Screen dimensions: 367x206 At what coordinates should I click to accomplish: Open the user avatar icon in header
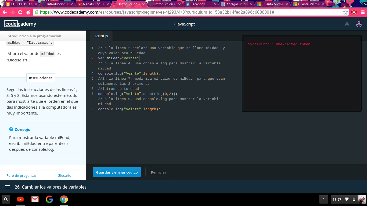click(359, 24)
